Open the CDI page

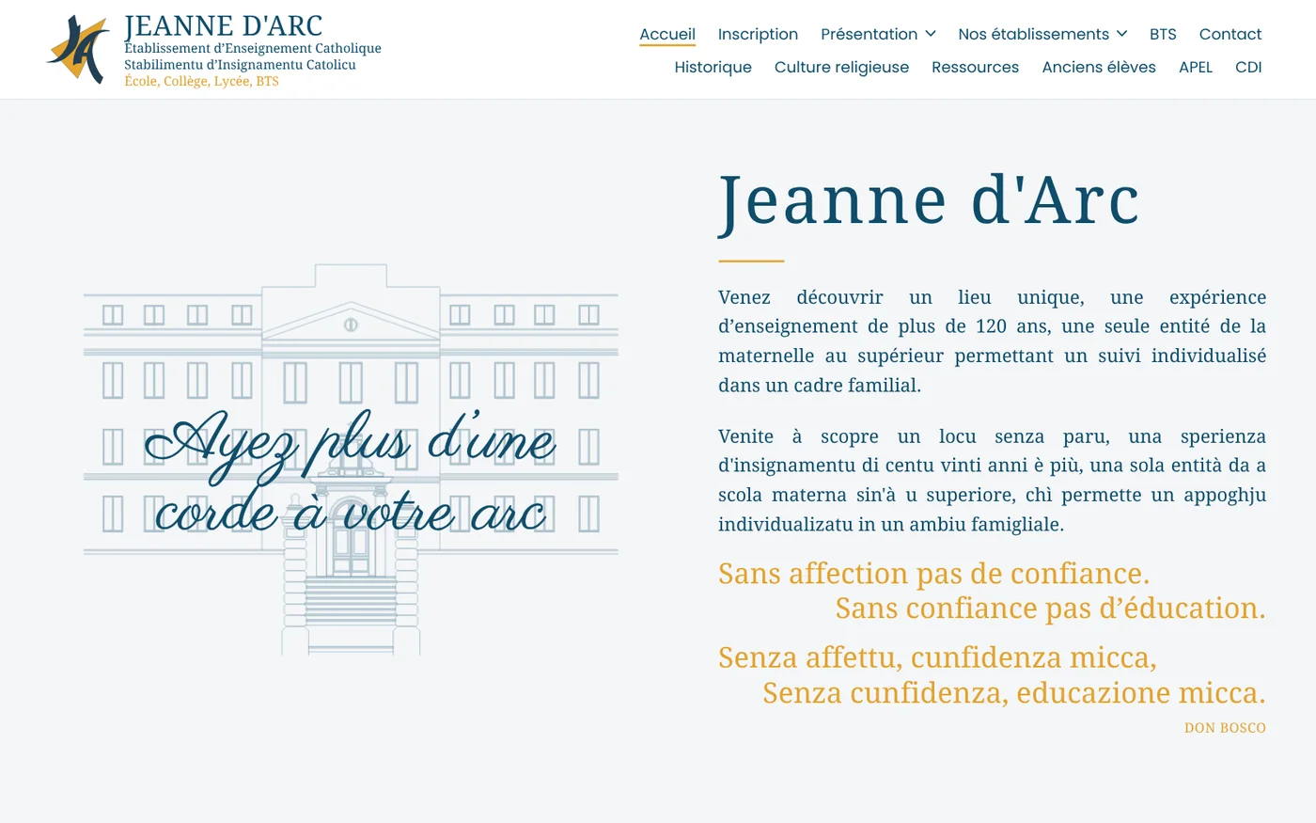tap(1248, 67)
